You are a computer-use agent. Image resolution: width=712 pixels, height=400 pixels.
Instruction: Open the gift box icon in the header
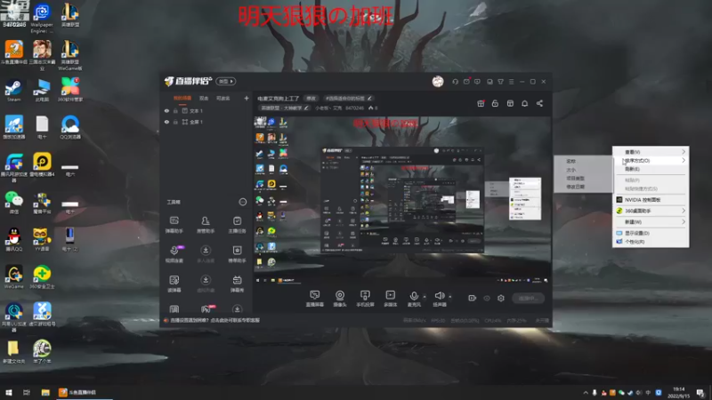click(481, 103)
